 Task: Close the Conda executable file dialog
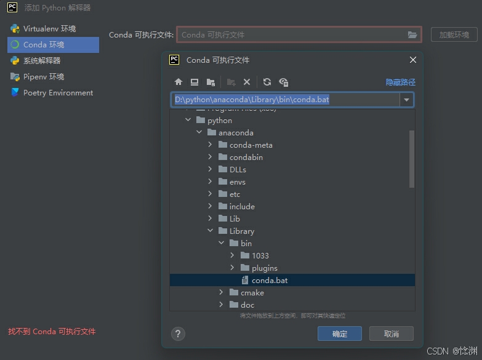(413, 60)
